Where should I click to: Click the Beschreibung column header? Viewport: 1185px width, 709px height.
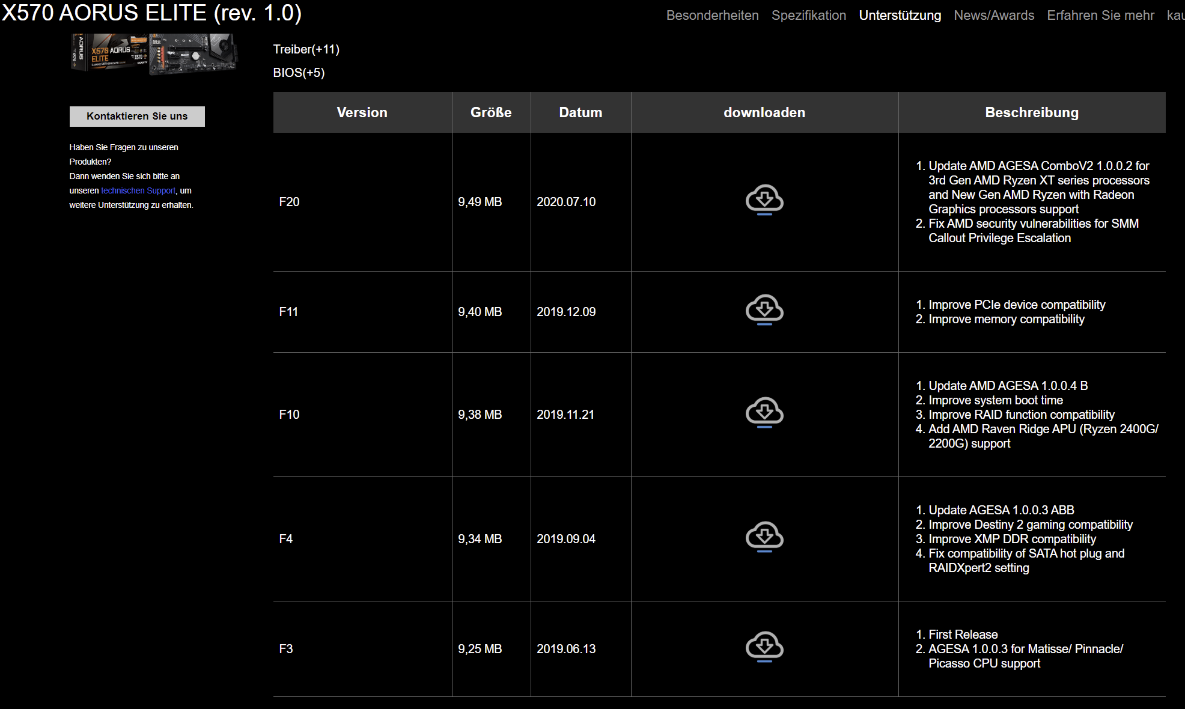1031,112
